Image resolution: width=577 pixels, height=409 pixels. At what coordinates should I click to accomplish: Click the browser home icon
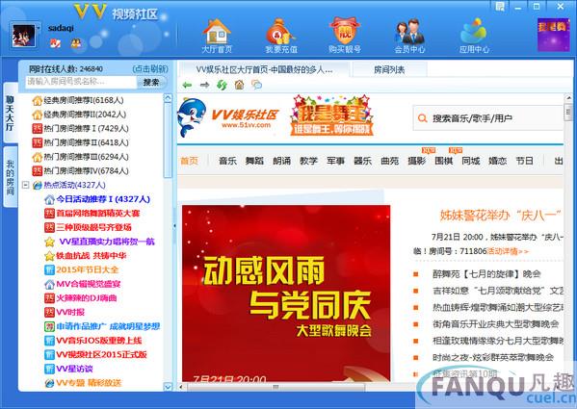(x=239, y=86)
